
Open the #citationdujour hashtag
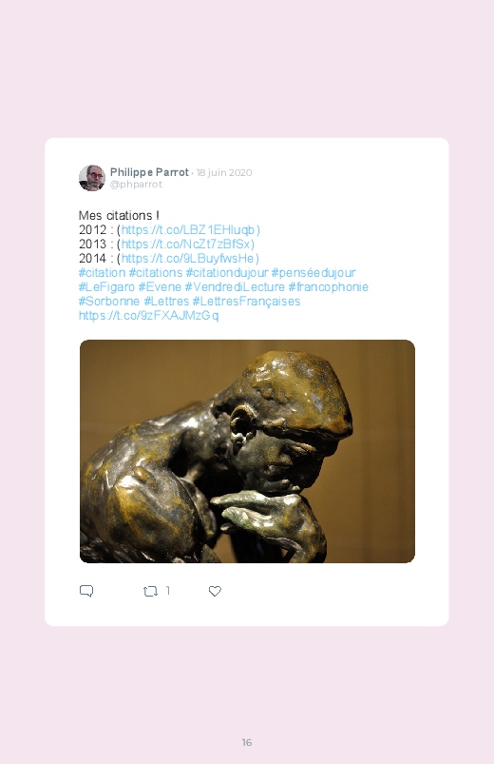coord(227,272)
